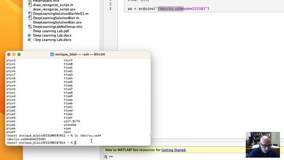284x160 pixels.
Task: Select file name DeepLearningLabNetSetup.mlx
Action: [58, 27]
